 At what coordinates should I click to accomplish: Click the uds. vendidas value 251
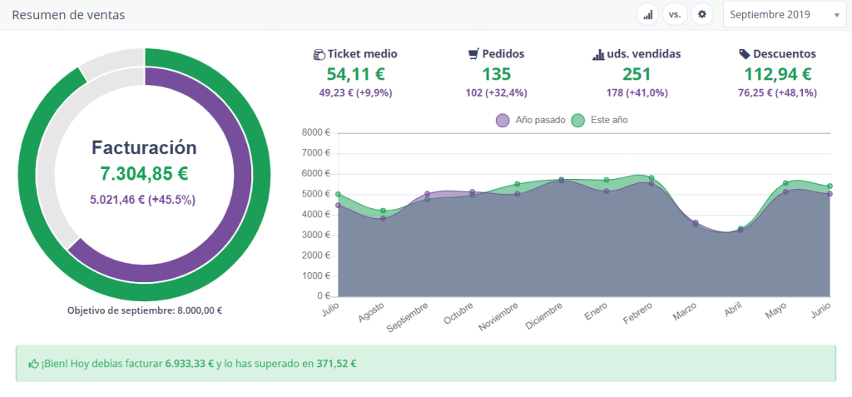tap(637, 74)
